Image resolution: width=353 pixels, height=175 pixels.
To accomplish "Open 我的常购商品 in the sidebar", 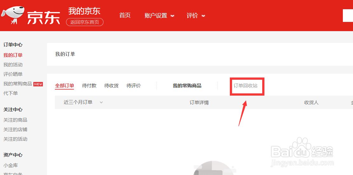I will (17, 84).
